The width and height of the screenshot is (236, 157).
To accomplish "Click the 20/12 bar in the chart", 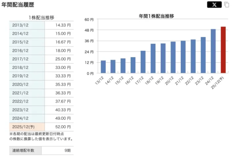I will [x=173, y=57].
